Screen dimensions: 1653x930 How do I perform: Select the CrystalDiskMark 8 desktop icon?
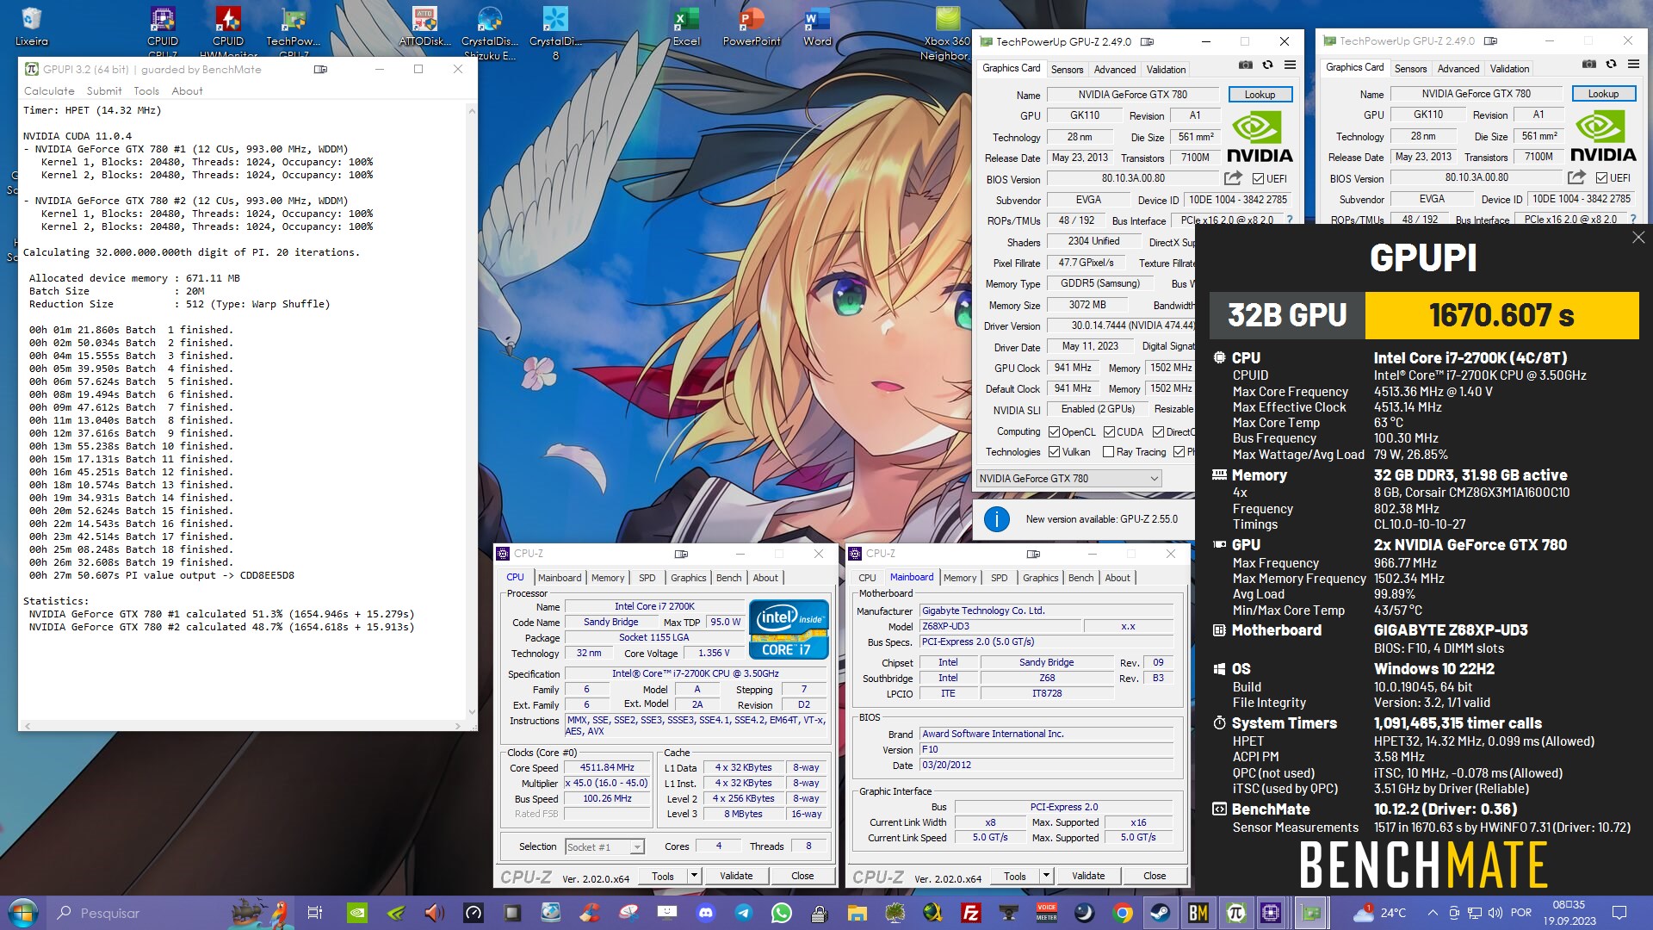(x=555, y=31)
